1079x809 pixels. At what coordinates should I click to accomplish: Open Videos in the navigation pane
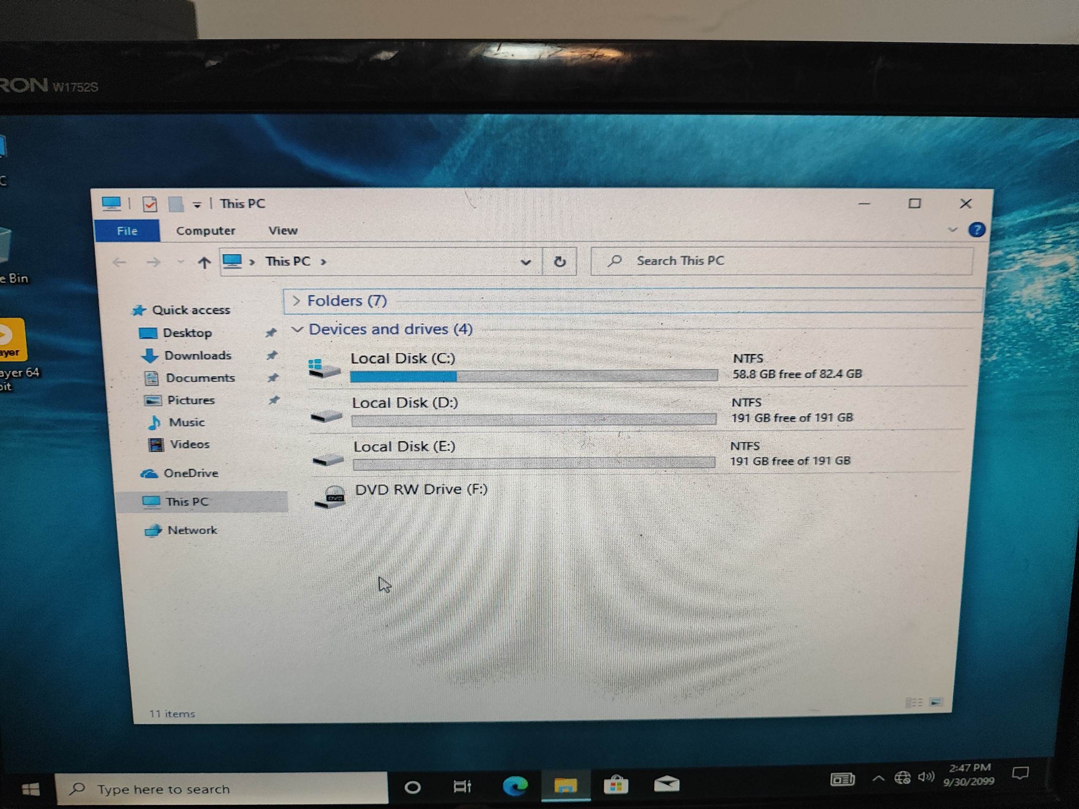(x=179, y=444)
